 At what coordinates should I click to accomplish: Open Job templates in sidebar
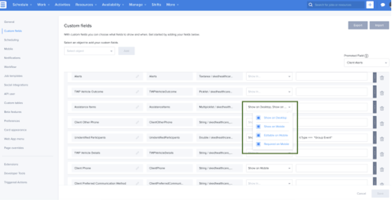click(x=13, y=76)
